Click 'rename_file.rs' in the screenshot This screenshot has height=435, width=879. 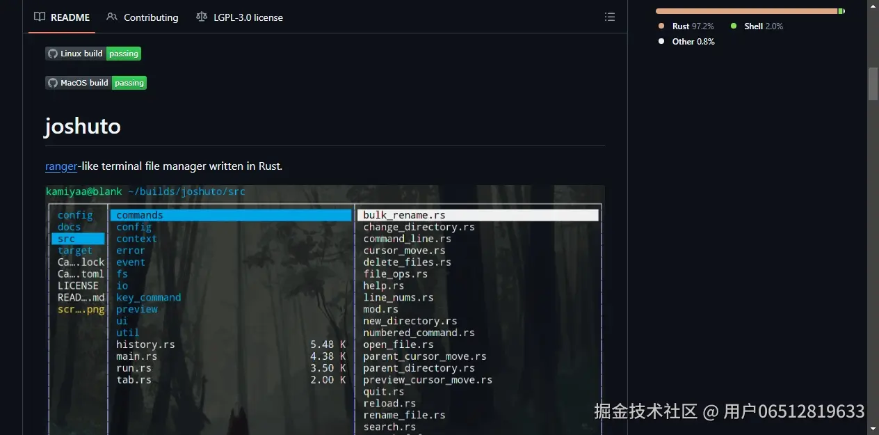coord(404,415)
